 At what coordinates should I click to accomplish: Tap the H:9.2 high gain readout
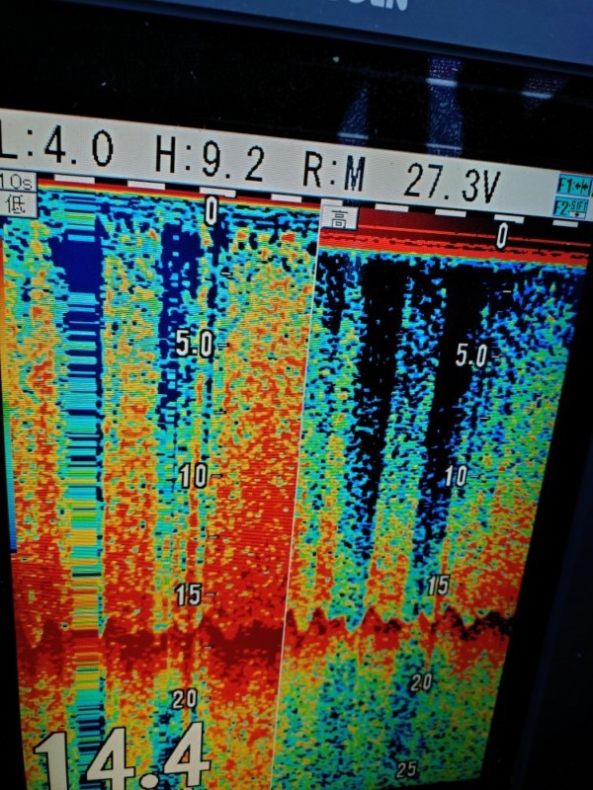tap(210, 159)
